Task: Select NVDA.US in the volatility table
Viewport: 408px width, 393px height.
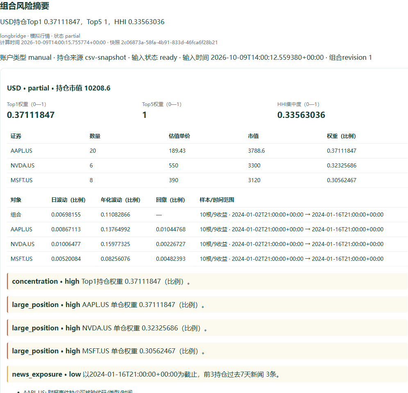Action: click(x=23, y=244)
